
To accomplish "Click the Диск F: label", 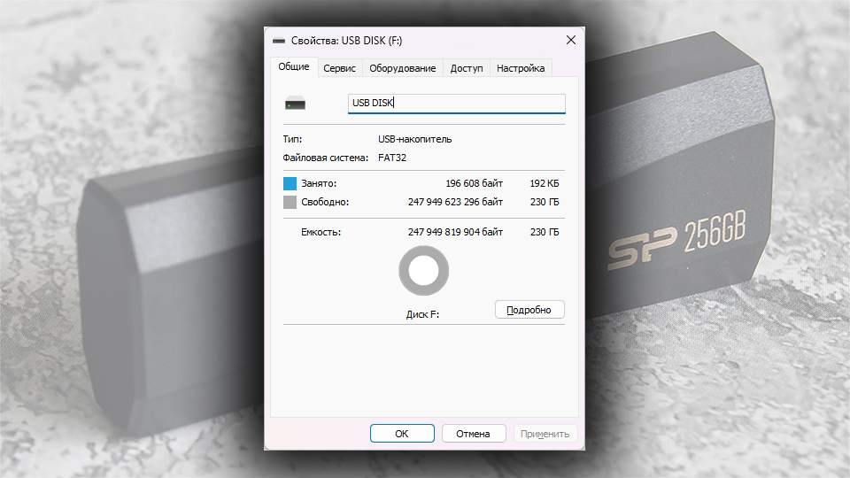I will pos(423,314).
